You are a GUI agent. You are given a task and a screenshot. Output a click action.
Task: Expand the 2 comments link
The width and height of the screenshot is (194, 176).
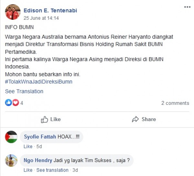pos(175,103)
